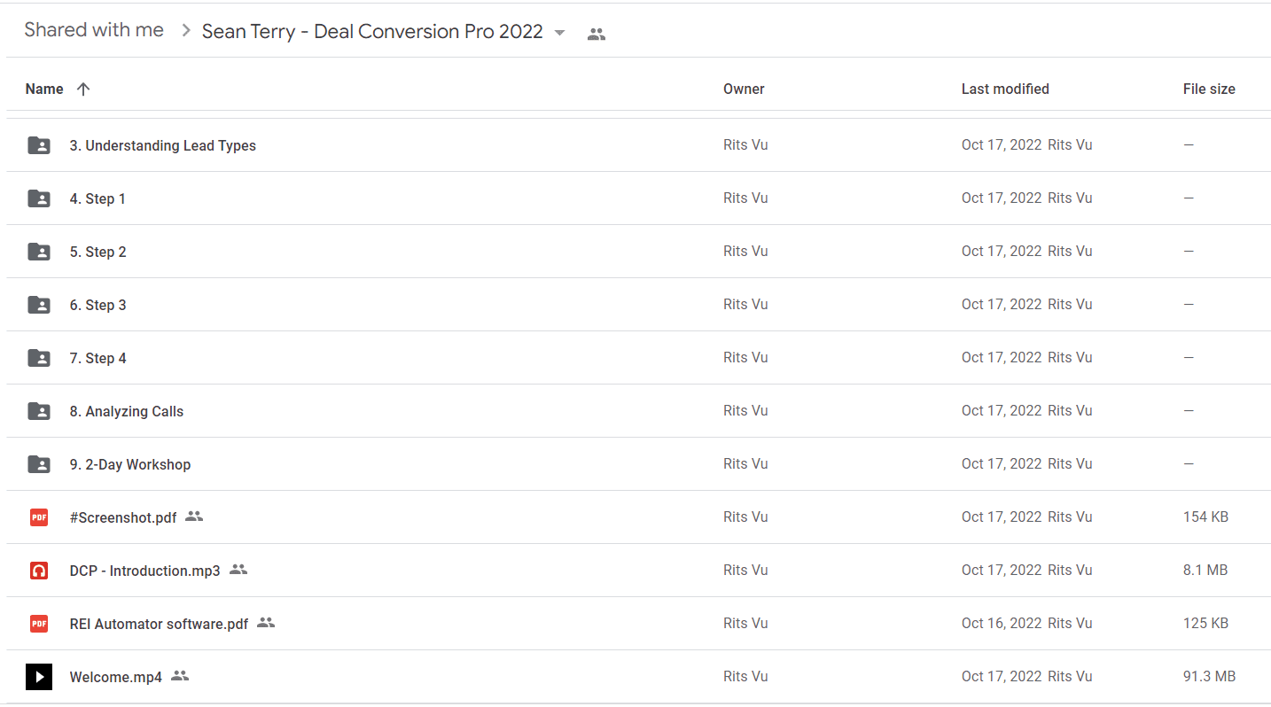This screenshot has width=1271, height=707.
Task: Toggle sort direction arrow next to Name
Action: point(83,89)
